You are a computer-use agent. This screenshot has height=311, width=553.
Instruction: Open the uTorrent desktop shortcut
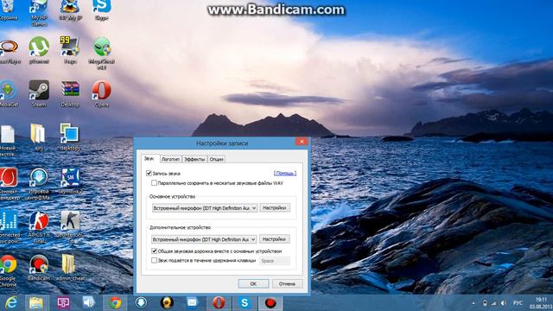click(x=39, y=50)
